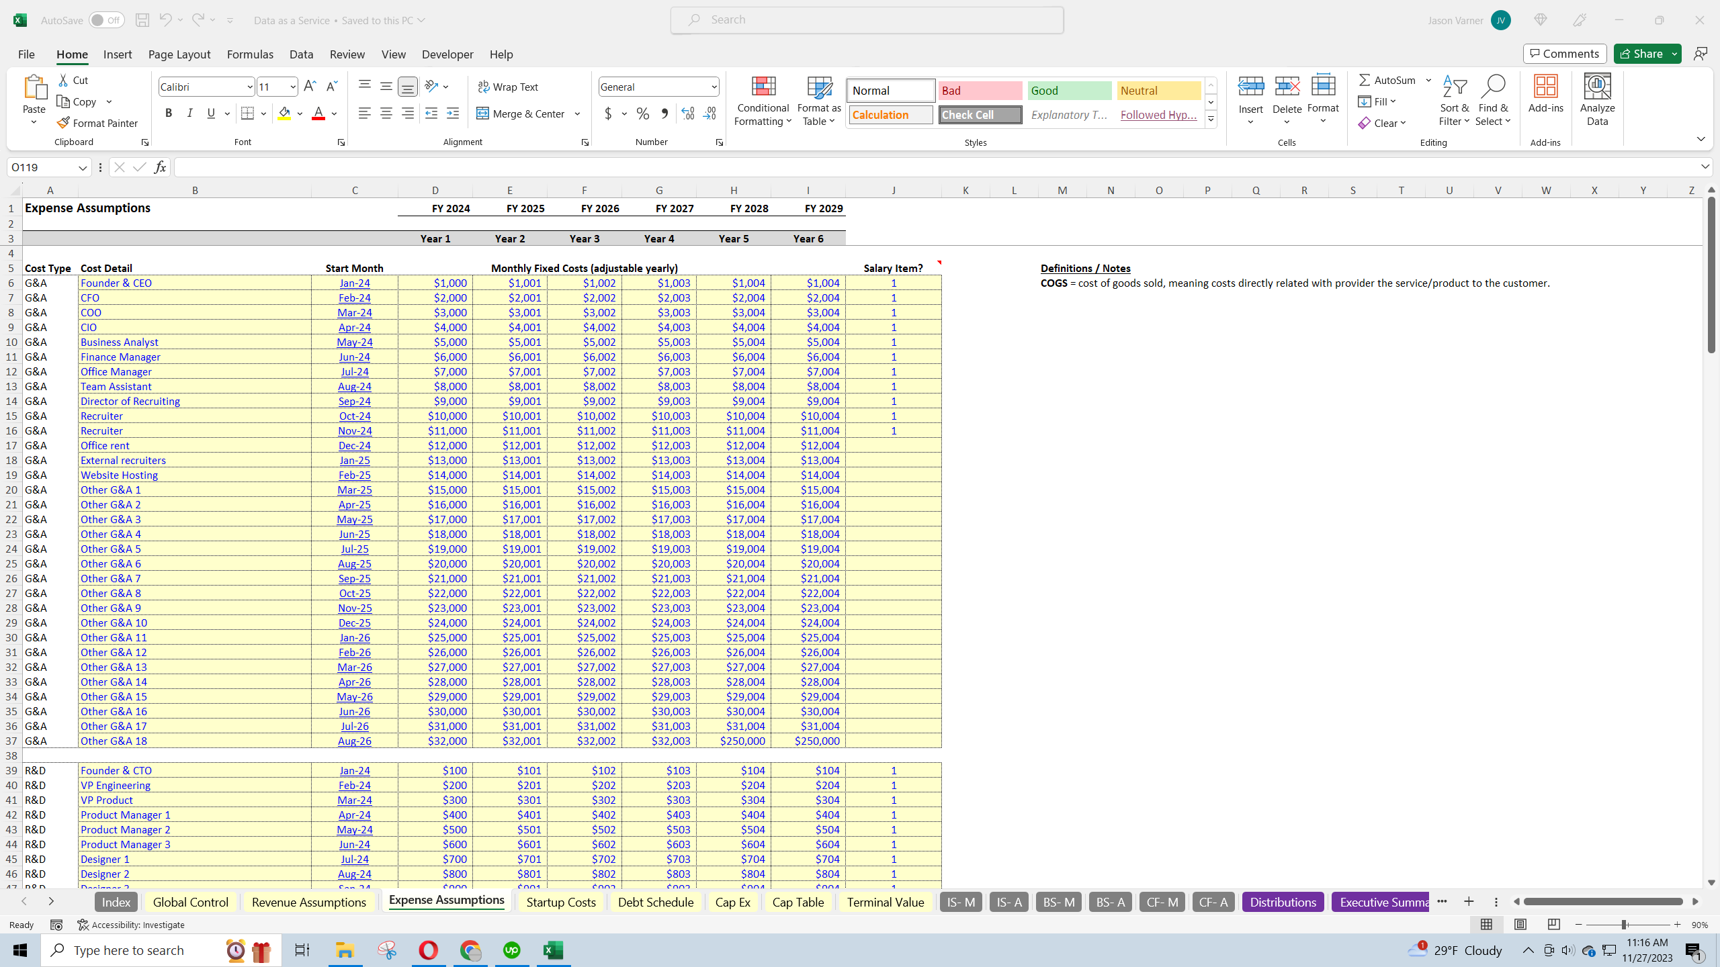This screenshot has width=1720, height=967.
Task: Apply bold formatting
Action: click(x=169, y=113)
